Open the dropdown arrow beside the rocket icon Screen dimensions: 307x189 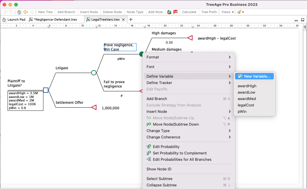tap(243, 12)
